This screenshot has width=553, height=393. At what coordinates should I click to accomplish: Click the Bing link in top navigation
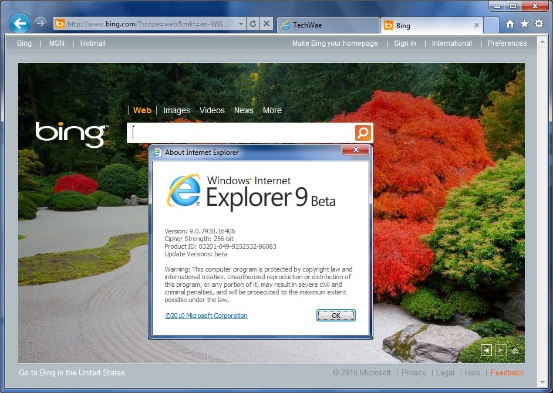pos(24,43)
